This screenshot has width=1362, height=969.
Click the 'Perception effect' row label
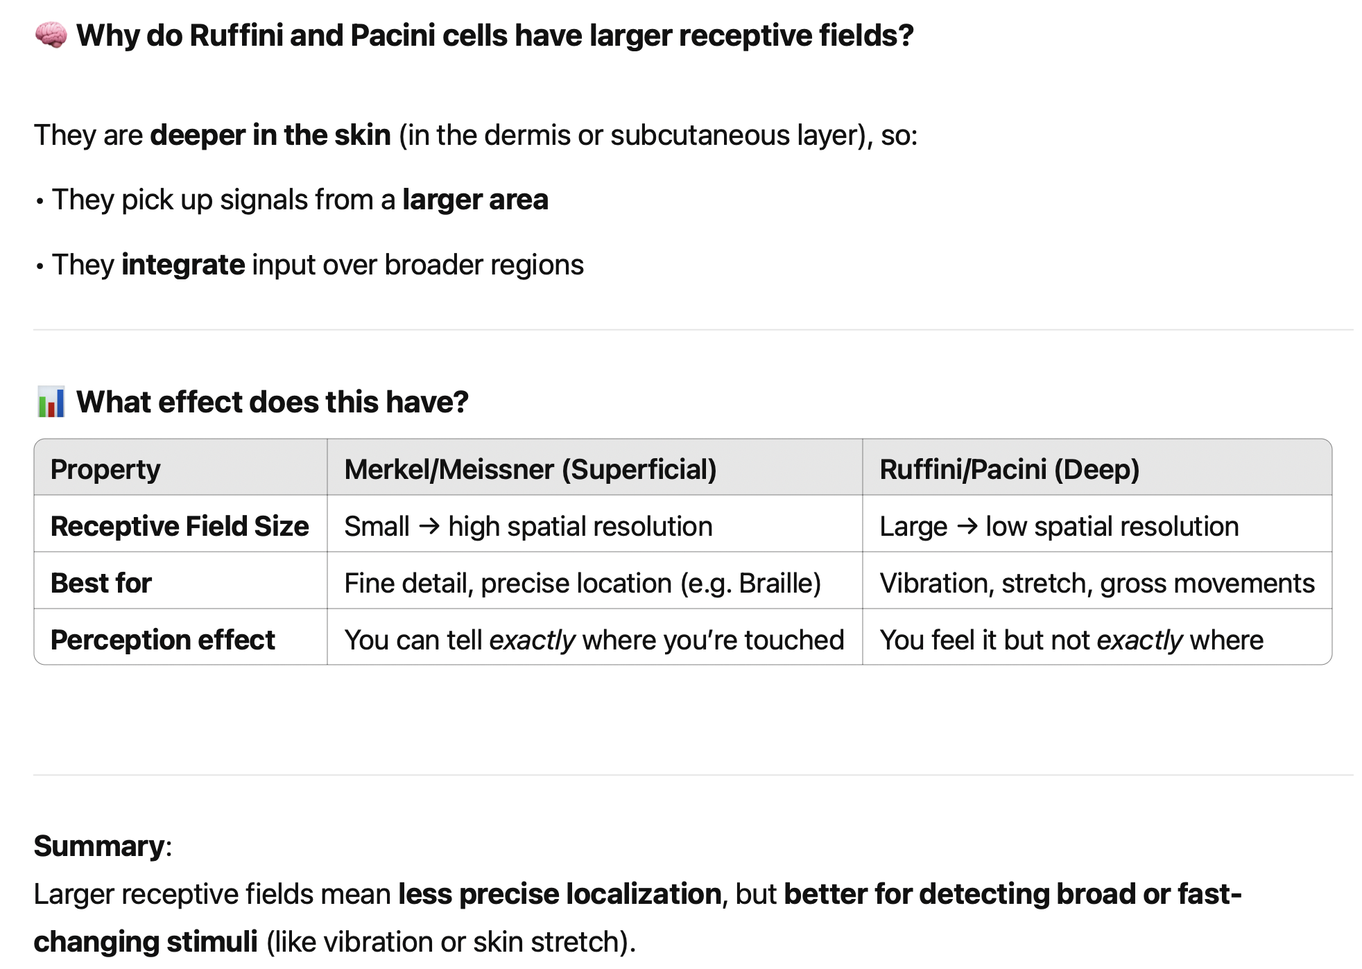[x=163, y=640]
